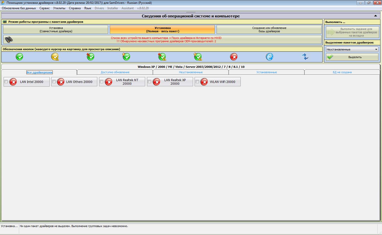The width and height of the screenshot is (382, 235).
Task: Click the LAN Intel 20000 driver pack label
Action: (x=32, y=82)
